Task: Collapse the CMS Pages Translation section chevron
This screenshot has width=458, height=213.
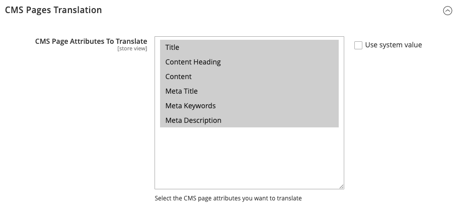Action: 447,10
